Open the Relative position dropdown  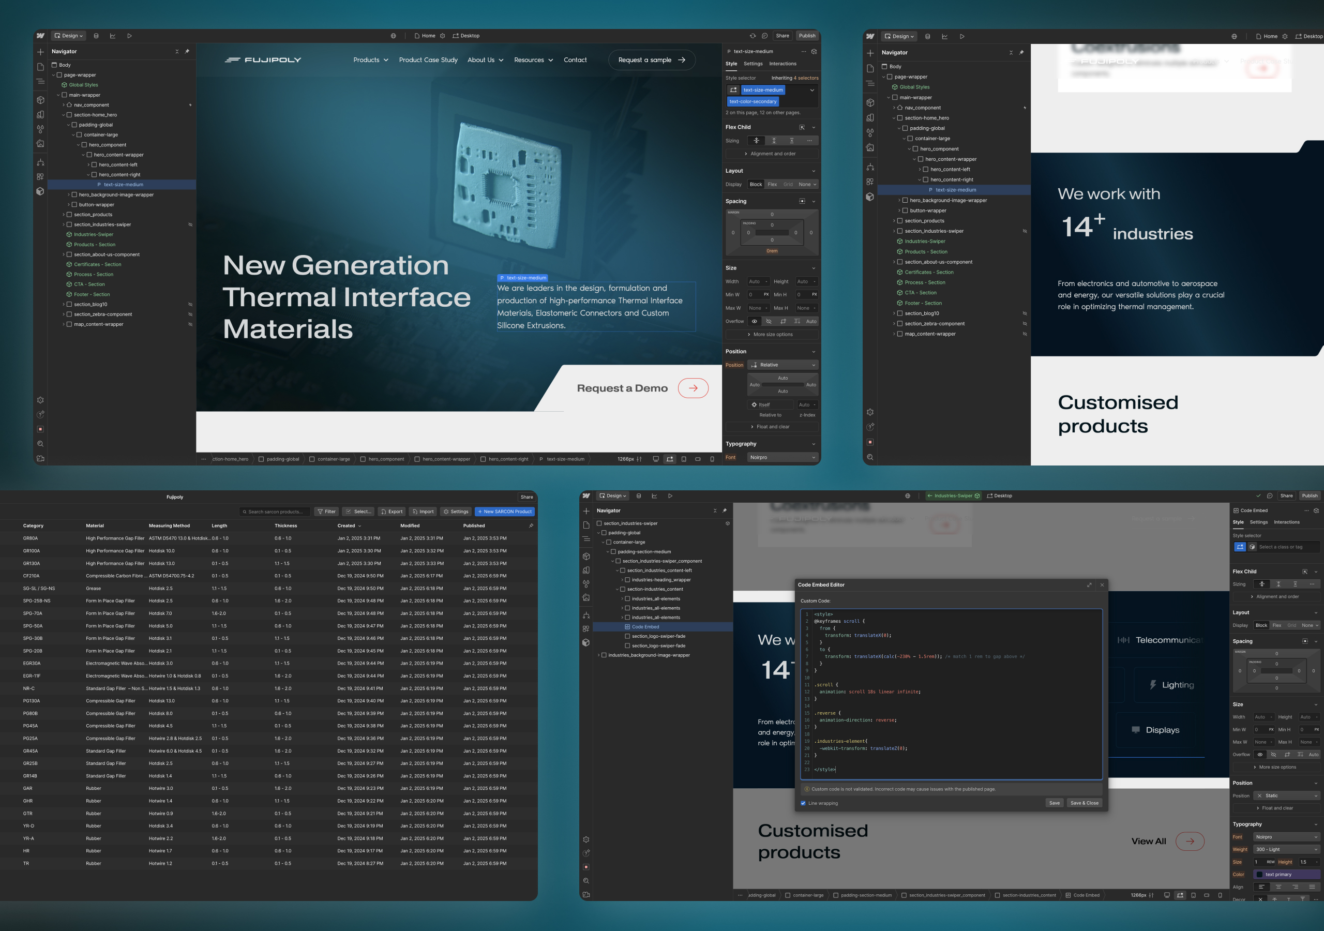783,365
